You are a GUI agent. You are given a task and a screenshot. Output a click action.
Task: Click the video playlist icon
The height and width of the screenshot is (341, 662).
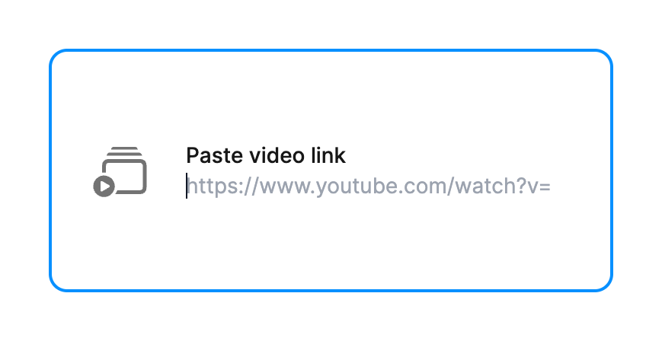[x=120, y=172]
